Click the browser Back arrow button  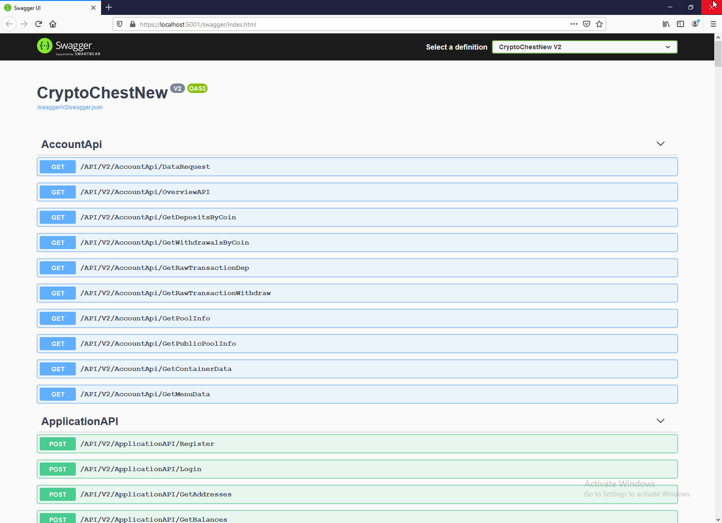pyautogui.click(x=9, y=24)
